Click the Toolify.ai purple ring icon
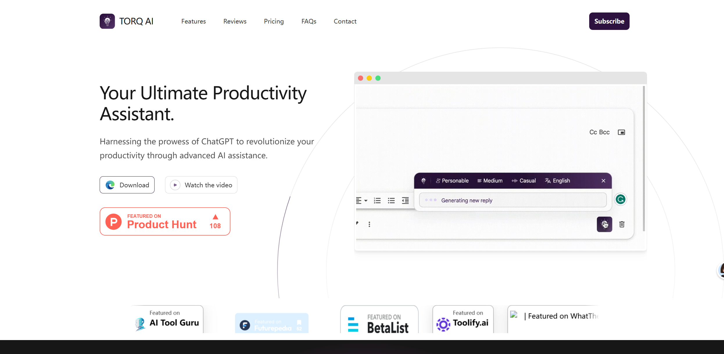The width and height of the screenshot is (724, 354). pyautogui.click(x=443, y=324)
